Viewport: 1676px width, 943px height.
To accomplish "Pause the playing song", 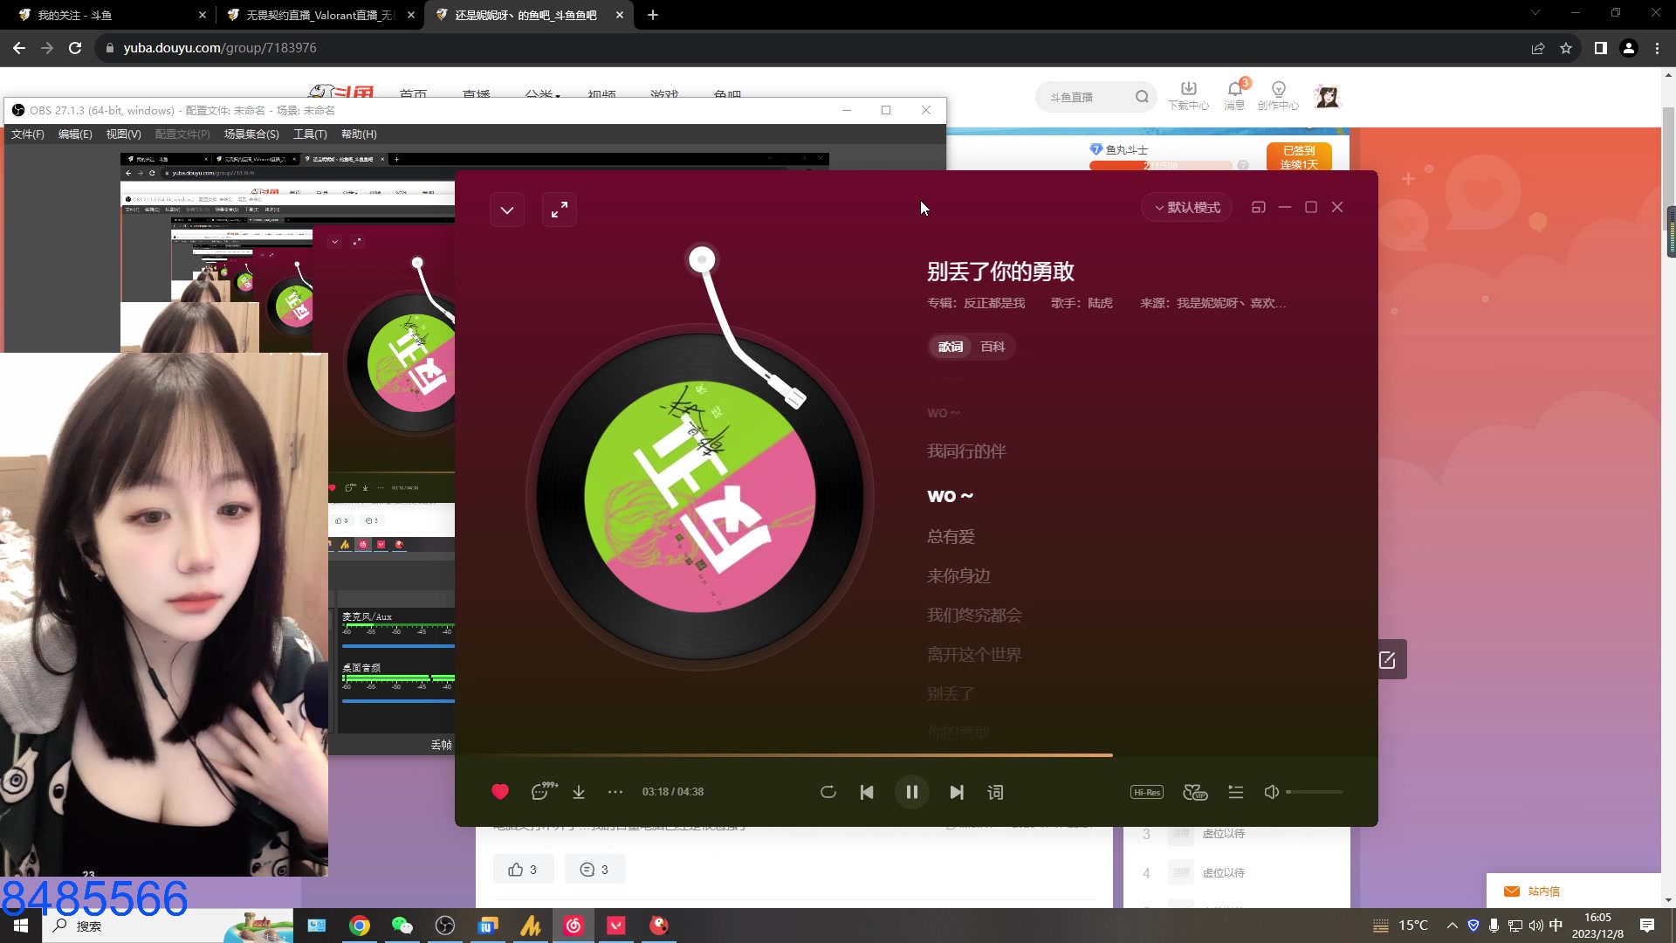I will coord(912,792).
